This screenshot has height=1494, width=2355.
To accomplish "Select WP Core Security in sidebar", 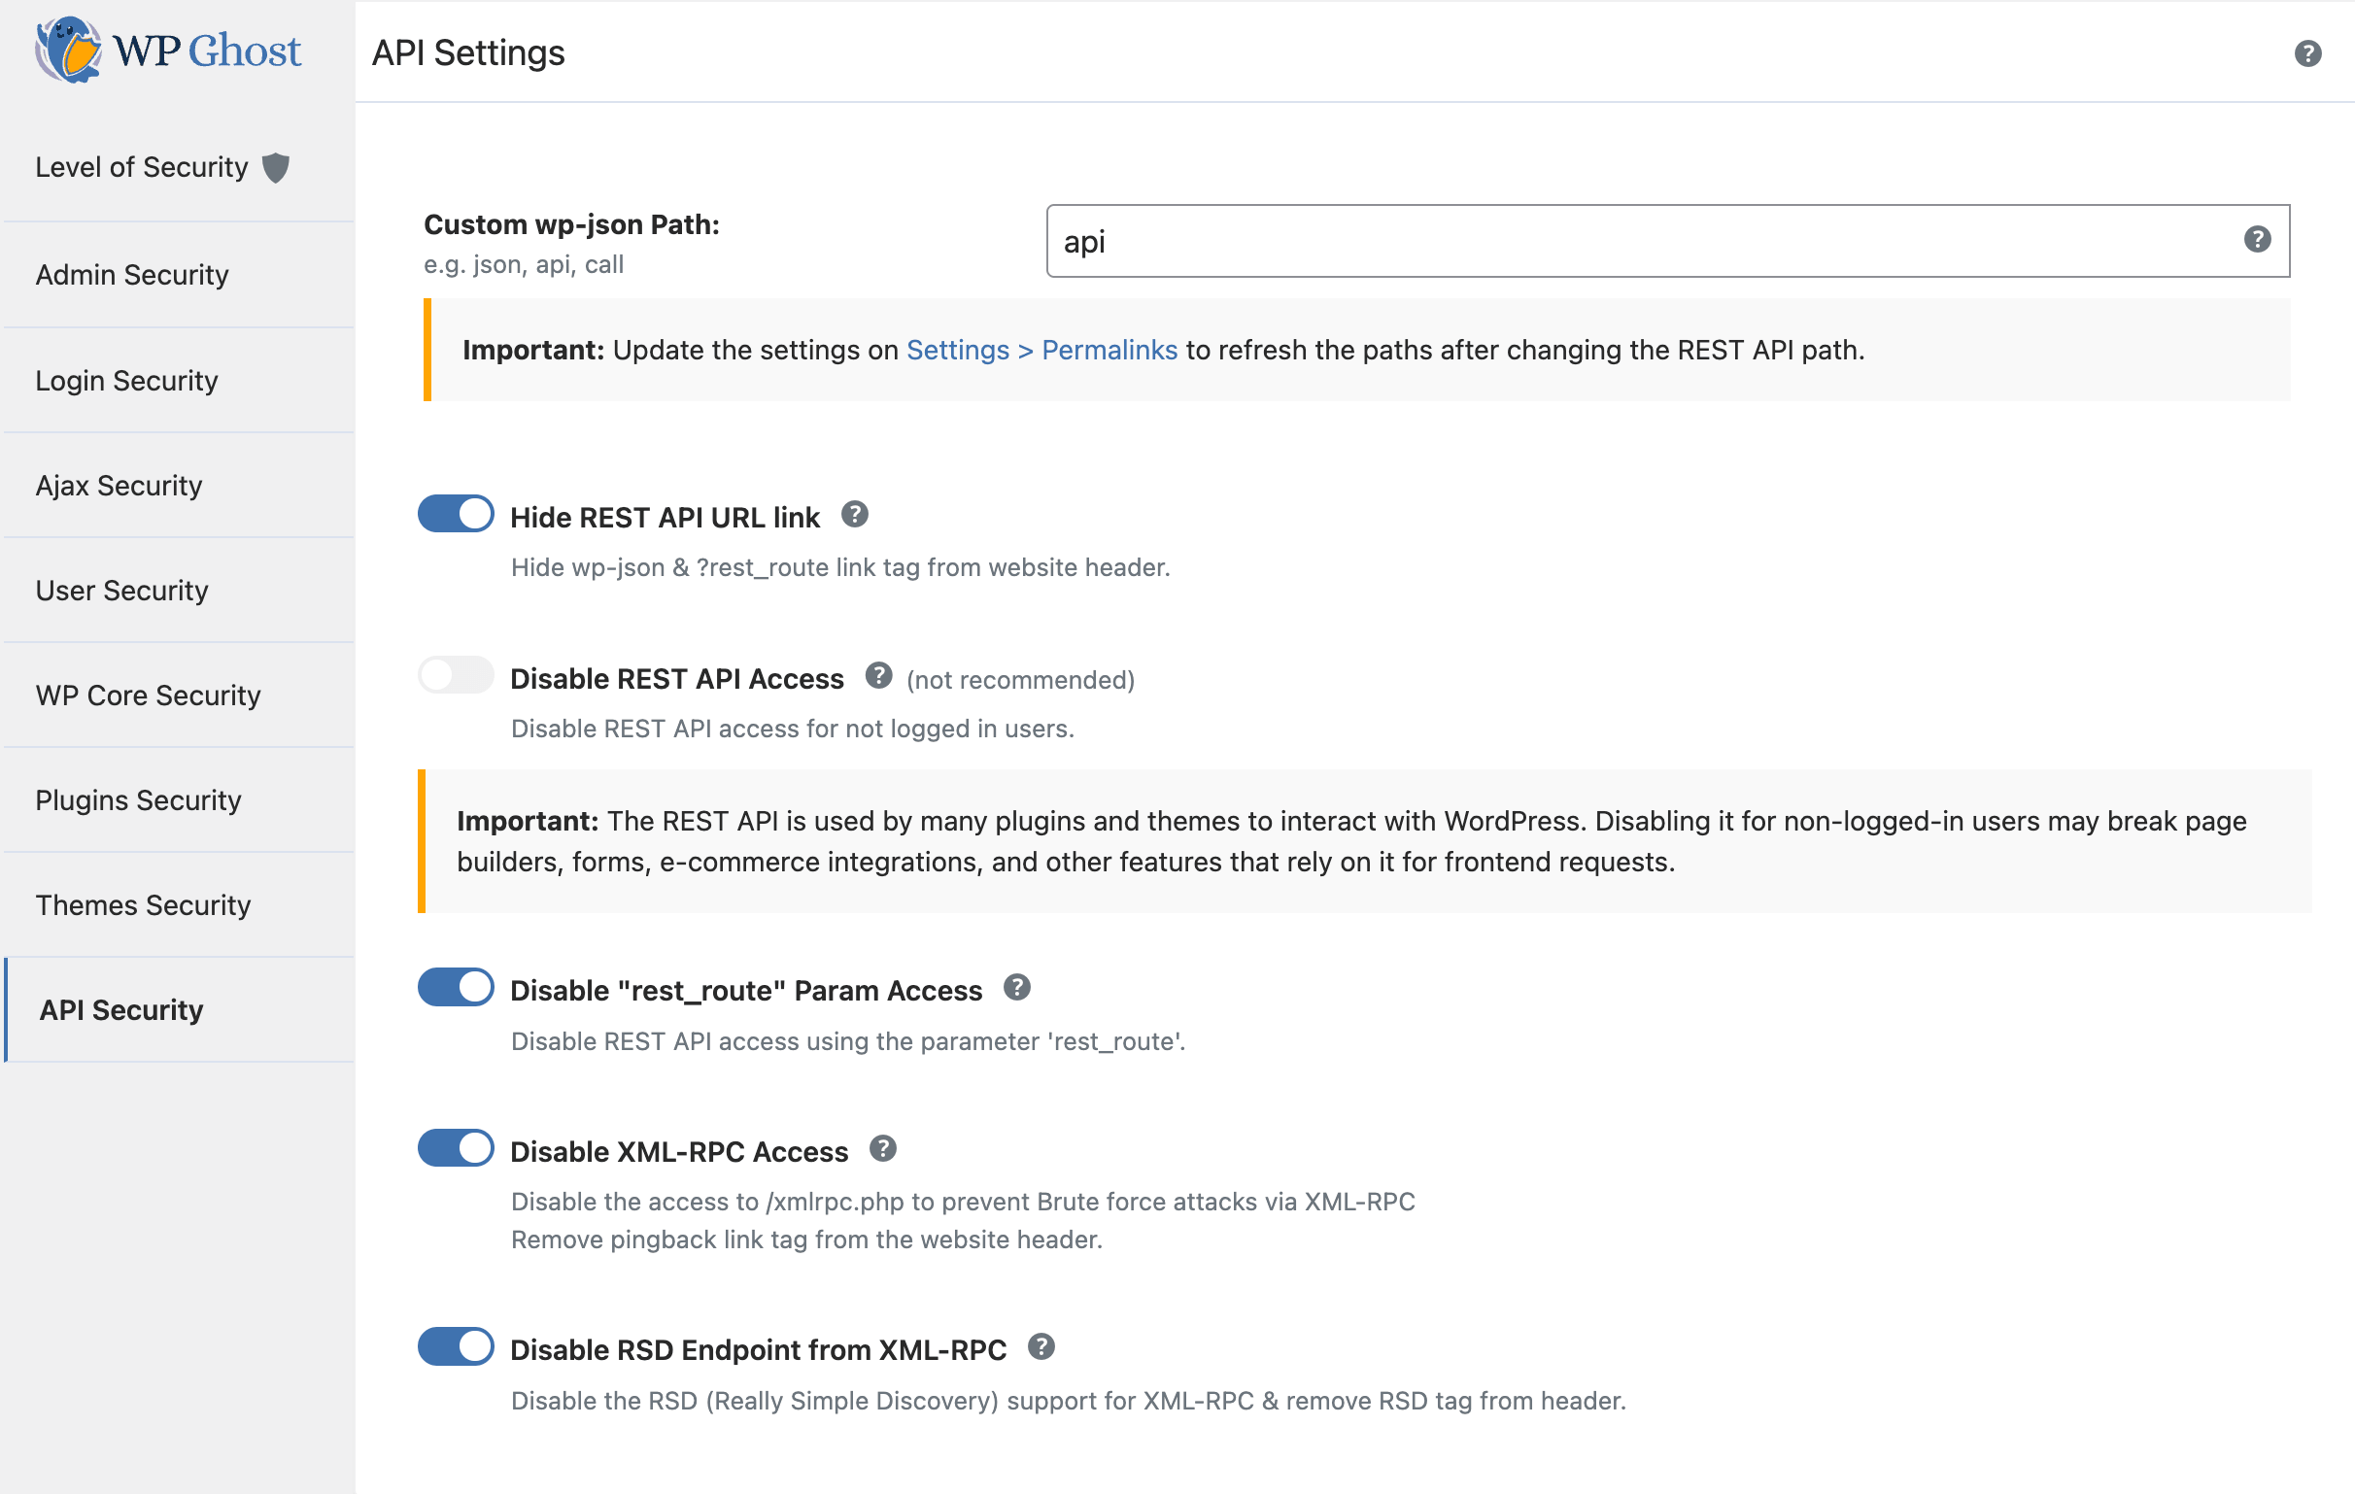I will [148, 696].
